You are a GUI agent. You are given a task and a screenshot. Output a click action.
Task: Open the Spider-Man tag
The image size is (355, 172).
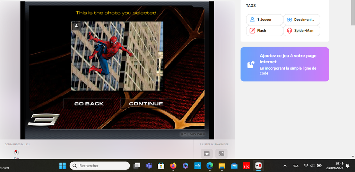pos(302,30)
